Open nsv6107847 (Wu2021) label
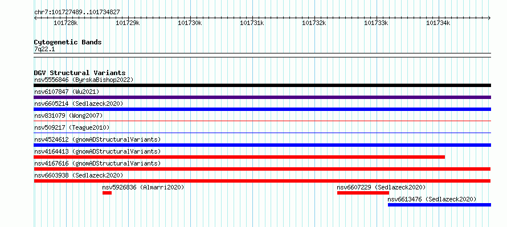Viewport: 507px width, 227px height. pyautogui.click(x=67, y=92)
